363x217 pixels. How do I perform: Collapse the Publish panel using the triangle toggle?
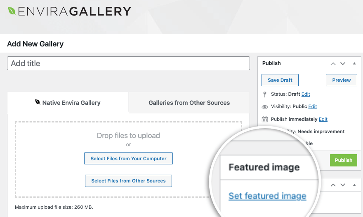tap(354, 63)
